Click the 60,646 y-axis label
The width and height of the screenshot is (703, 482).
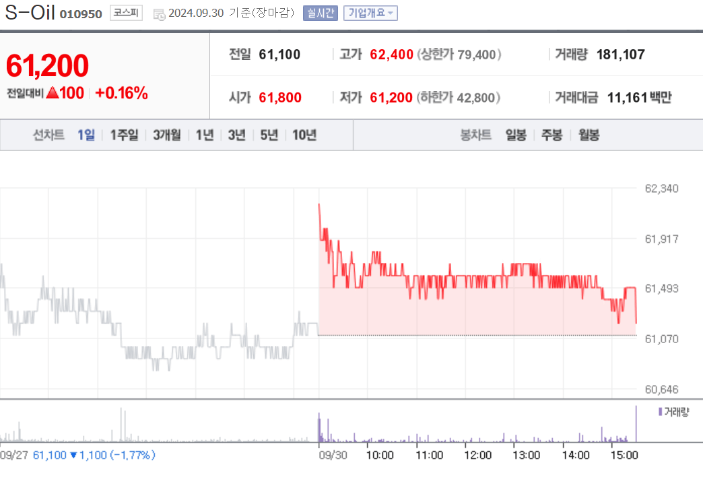click(x=661, y=389)
